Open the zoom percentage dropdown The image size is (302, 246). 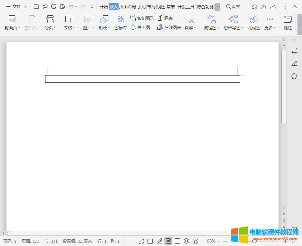coord(213,241)
